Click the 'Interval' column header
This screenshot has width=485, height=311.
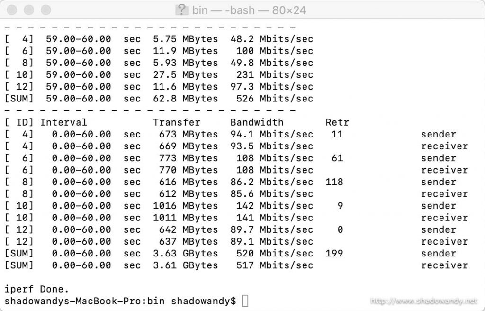[x=63, y=122]
